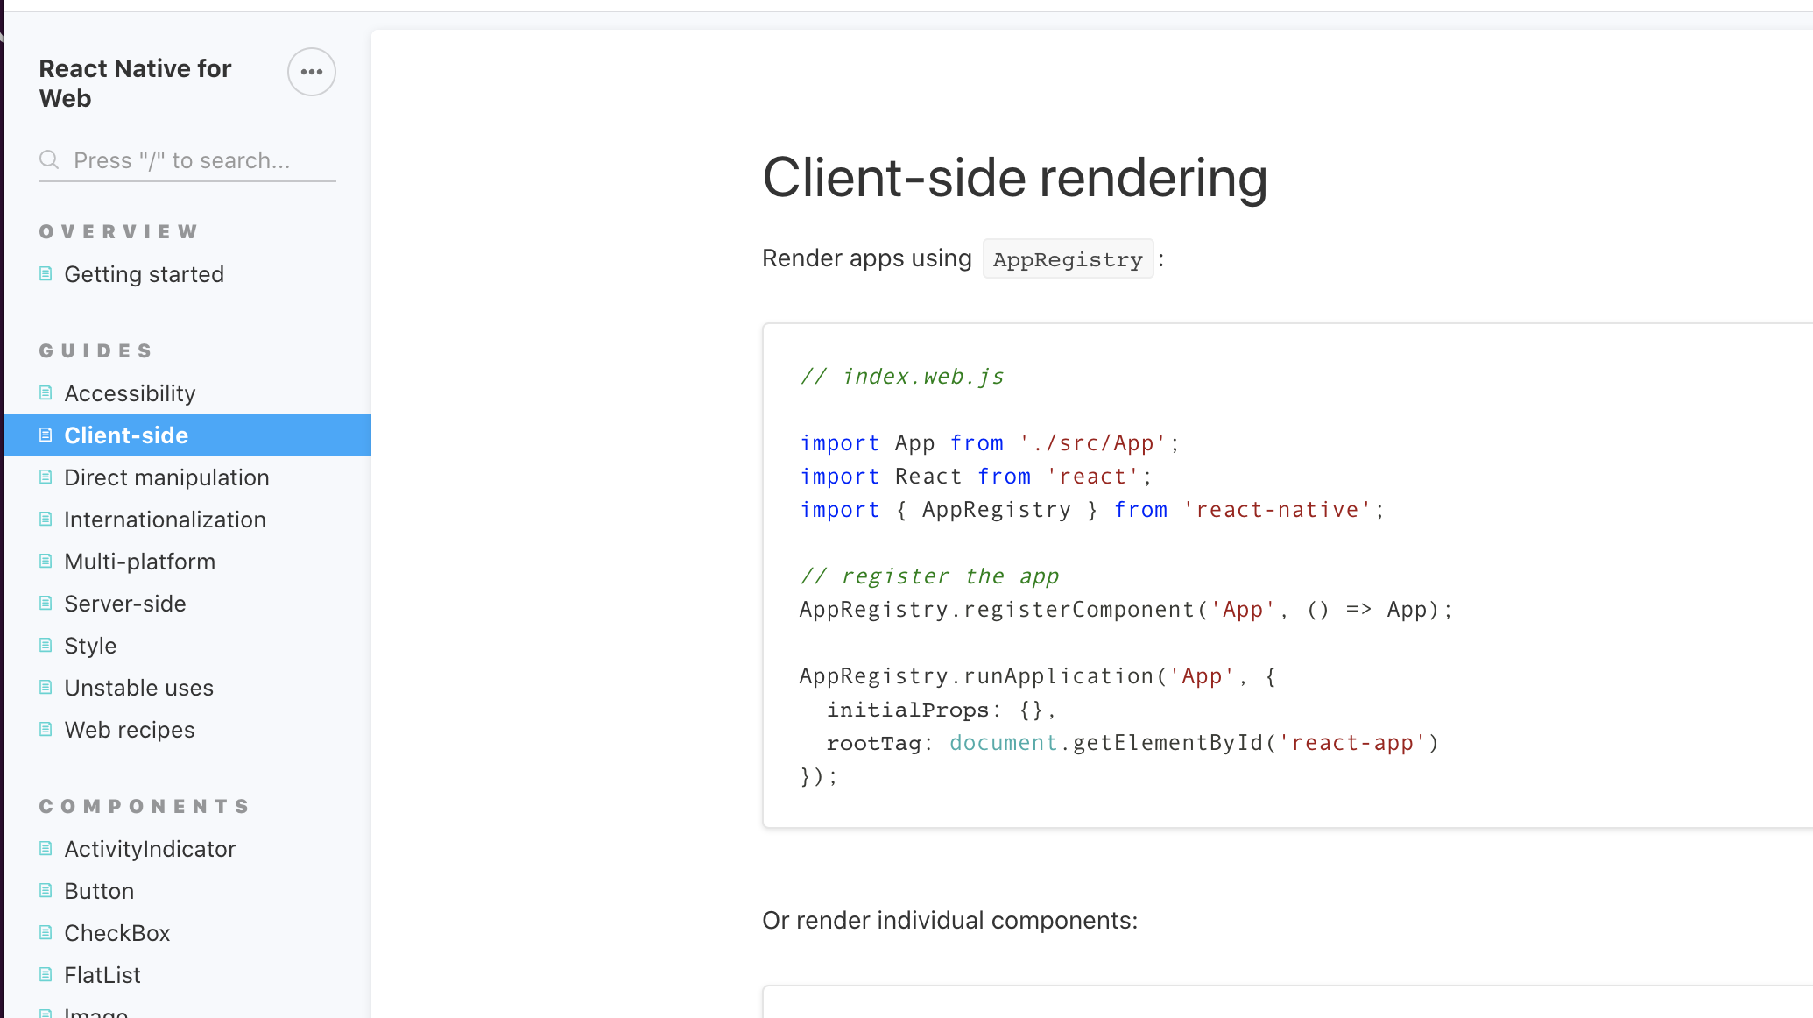Open the ellipsis options menu
The height and width of the screenshot is (1018, 1813).
pyautogui.click(x=311, y=72)
